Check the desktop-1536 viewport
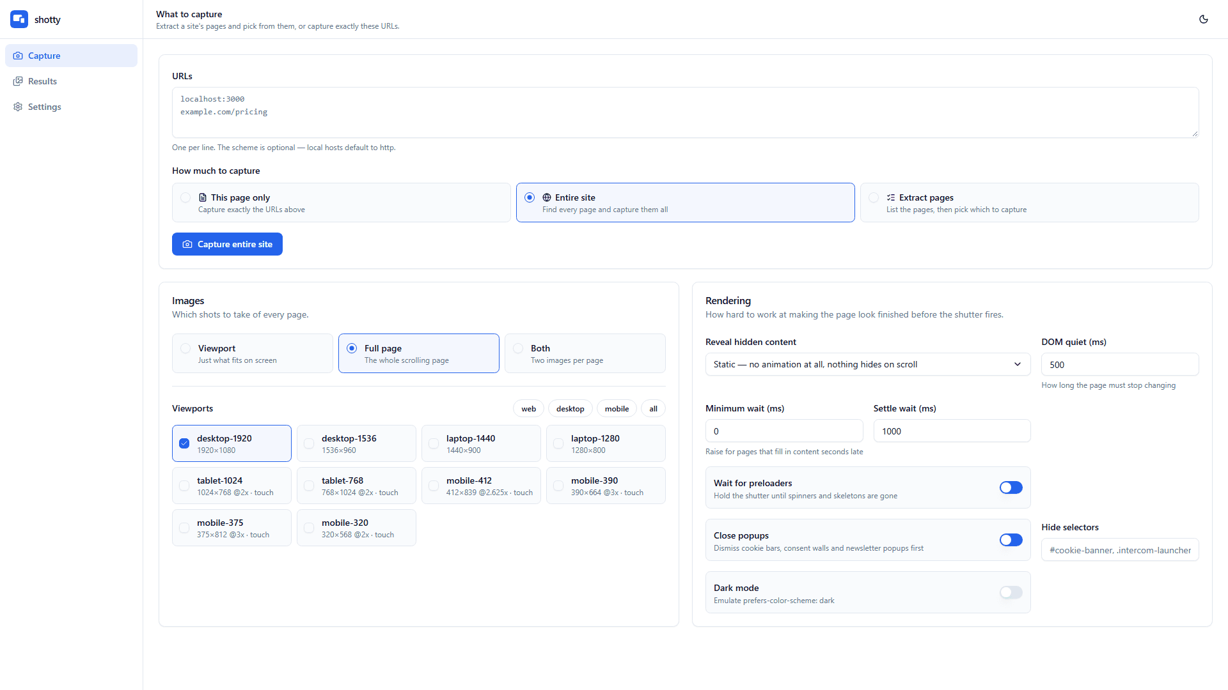1228x690 pixels. coord(309,443)
